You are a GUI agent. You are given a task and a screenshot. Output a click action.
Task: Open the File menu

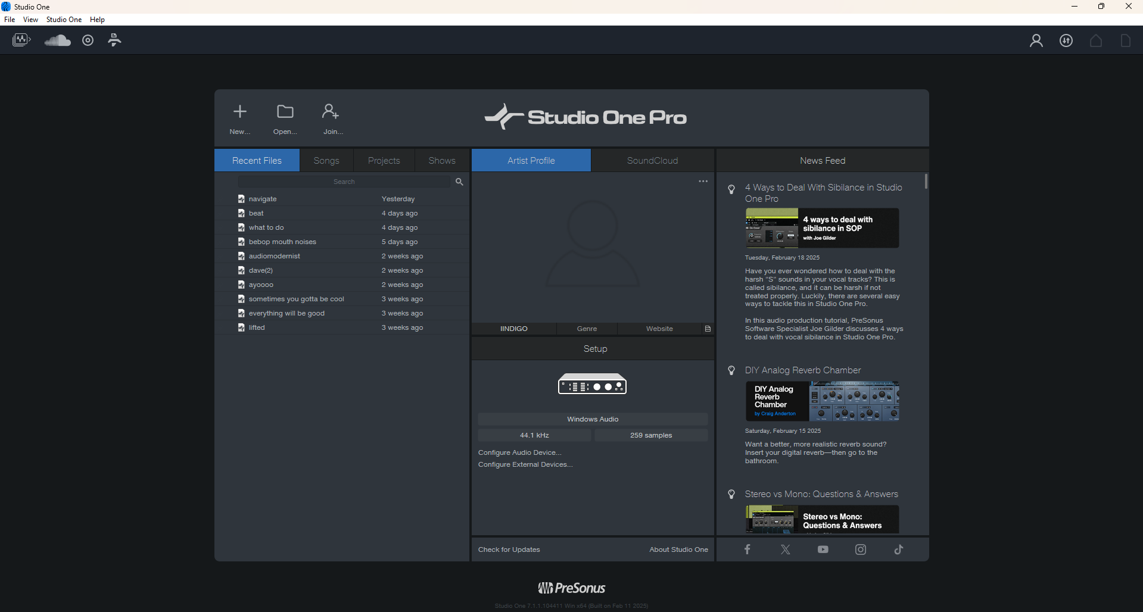point(10,20)
